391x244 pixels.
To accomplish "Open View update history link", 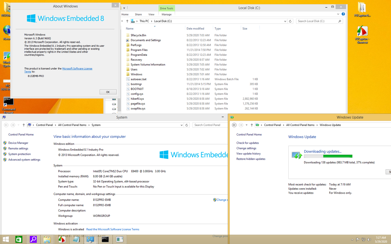I will pos(249,154).
